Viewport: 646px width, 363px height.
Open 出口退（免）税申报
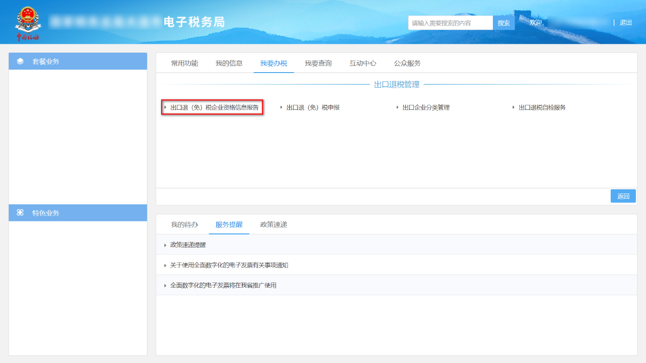point(313,107)
